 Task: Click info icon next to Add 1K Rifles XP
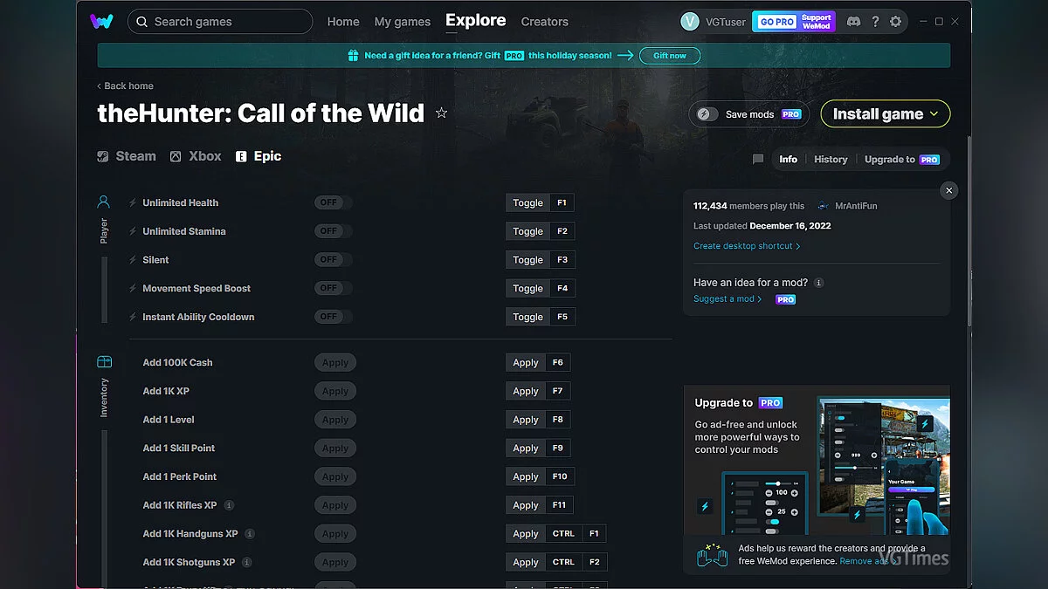pyautogui.click(x=229, y=505)
